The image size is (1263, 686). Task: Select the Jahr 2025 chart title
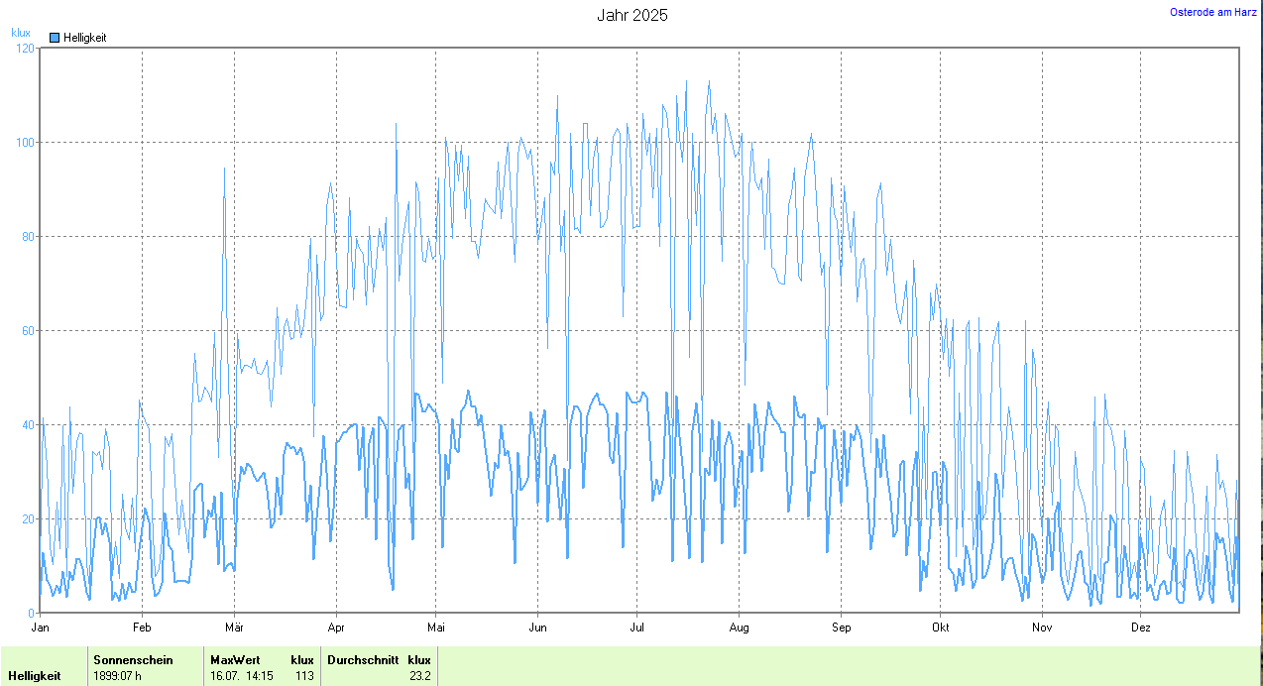pos(631,15)
